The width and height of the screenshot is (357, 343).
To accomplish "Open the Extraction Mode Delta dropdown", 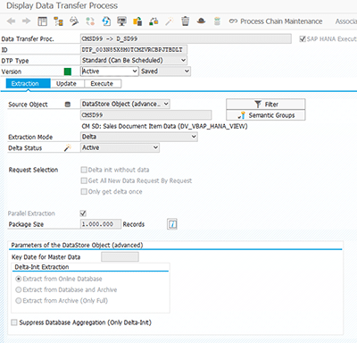I will 139,137.
